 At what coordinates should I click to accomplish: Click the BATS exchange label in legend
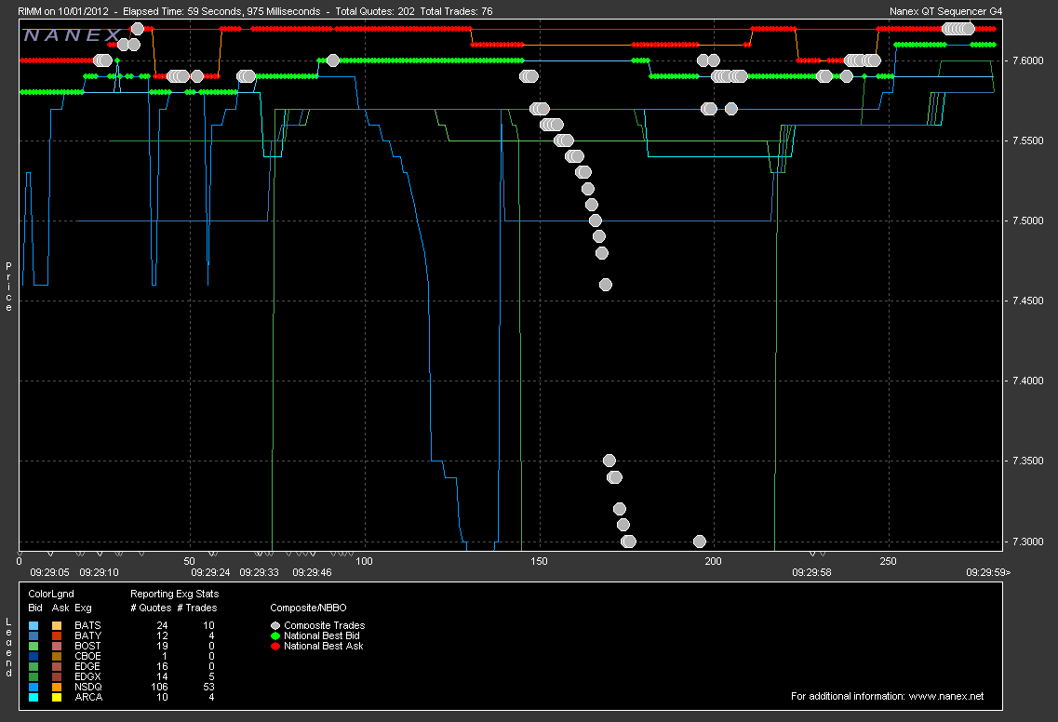pyautogui.click(x=87, y=625)
